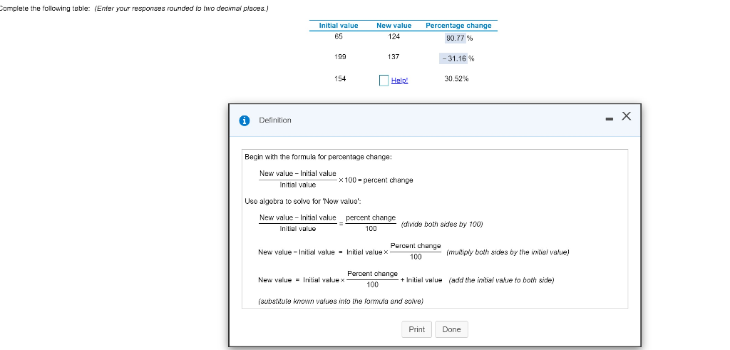
Task: Click the blue info icon beside Definition
Action: pyautogui.click(x=245, y=120)
